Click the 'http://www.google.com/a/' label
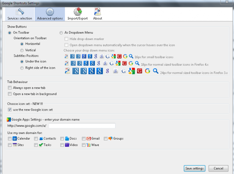Viewport: 234px width, 174px height. (27, 126)
